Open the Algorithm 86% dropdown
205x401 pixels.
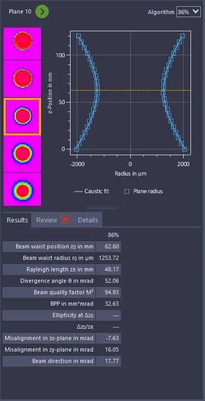click(x=188, y=12)
